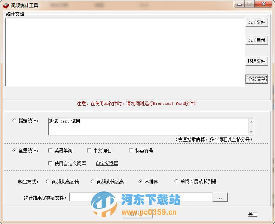Click the 全部清空 button

click(257, 79)
